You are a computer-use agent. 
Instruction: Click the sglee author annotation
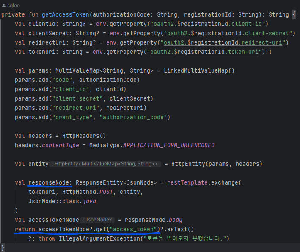[14, 6]
